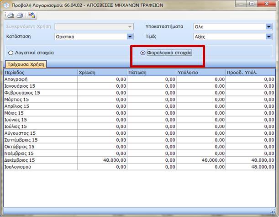Click the window resize grip in status bar

(273, 211)
